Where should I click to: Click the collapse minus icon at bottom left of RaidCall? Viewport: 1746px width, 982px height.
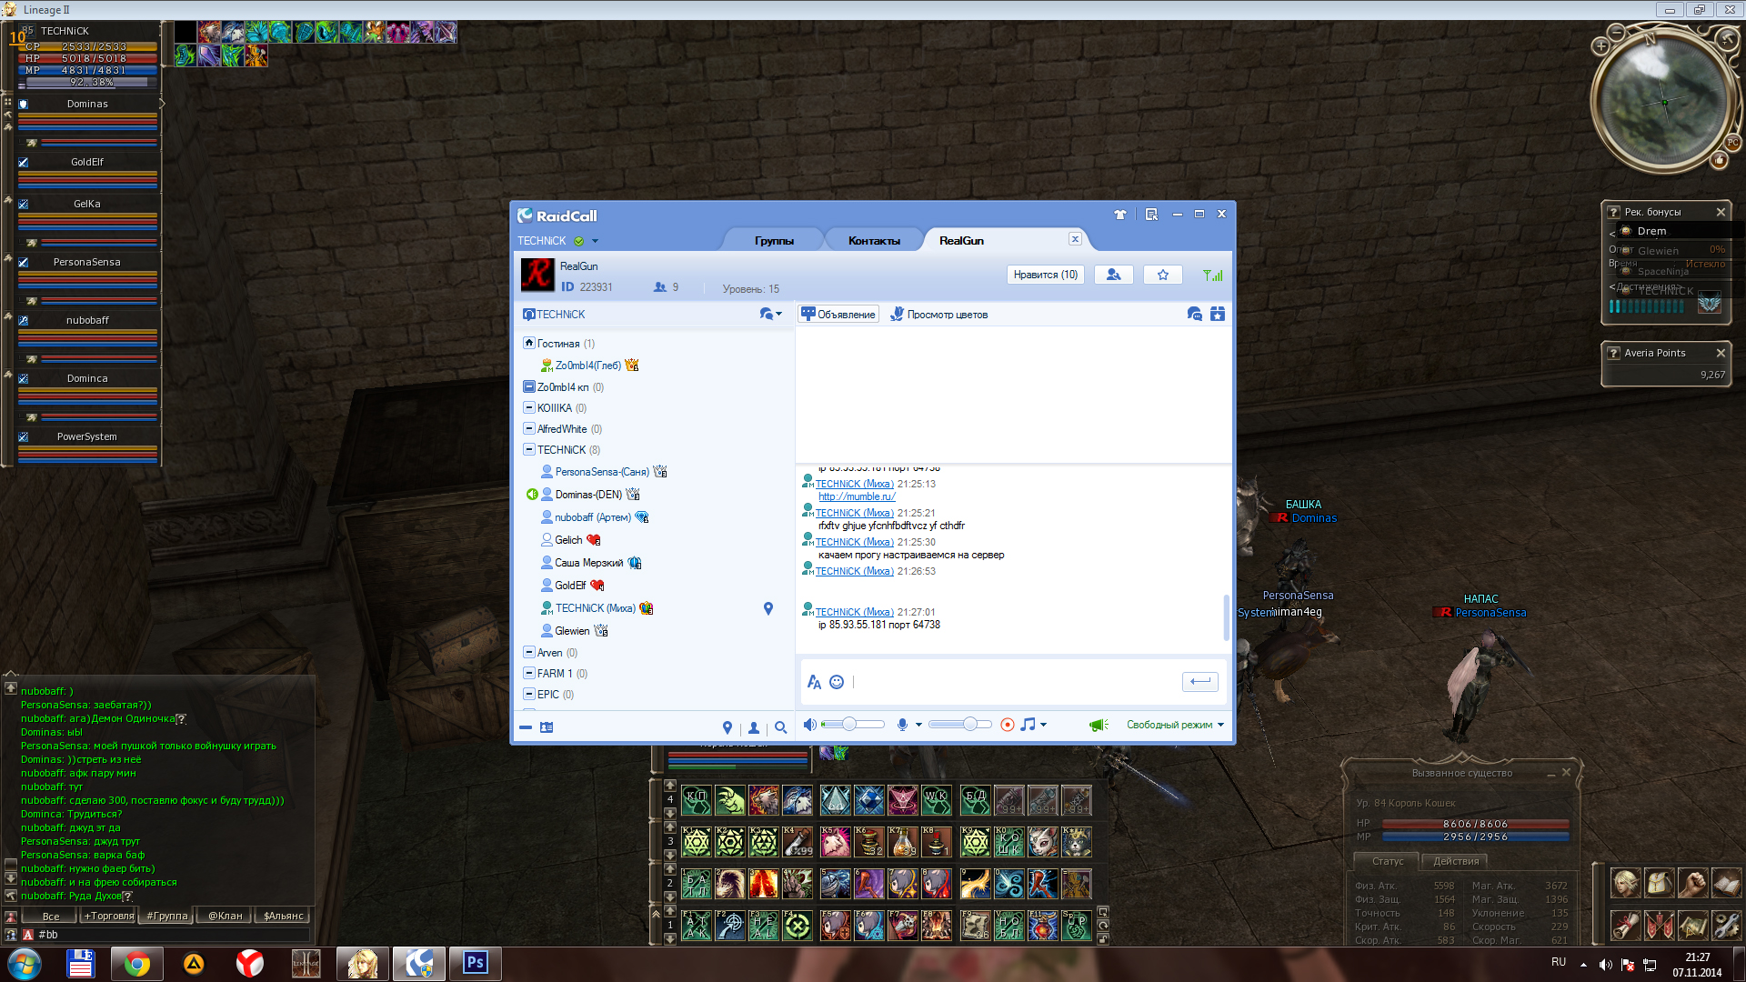pyautogui.click(x=526, y=727)
